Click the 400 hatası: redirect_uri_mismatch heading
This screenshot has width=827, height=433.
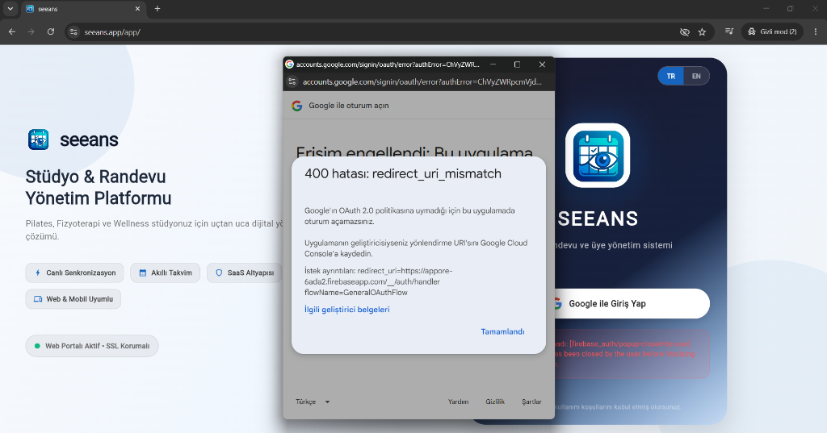403,174
